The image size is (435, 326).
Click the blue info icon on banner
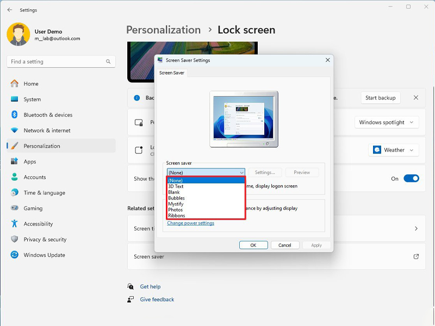click(x=137, y=98)
